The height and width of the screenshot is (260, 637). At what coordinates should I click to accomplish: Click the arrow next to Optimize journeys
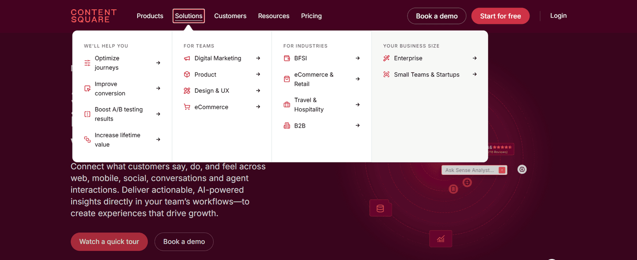[x=158, y=63]
